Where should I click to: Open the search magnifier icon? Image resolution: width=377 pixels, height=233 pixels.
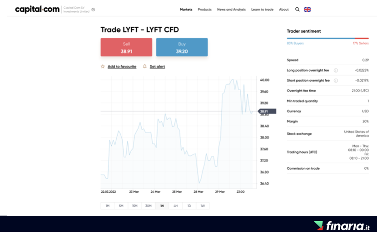pos(298,10)
